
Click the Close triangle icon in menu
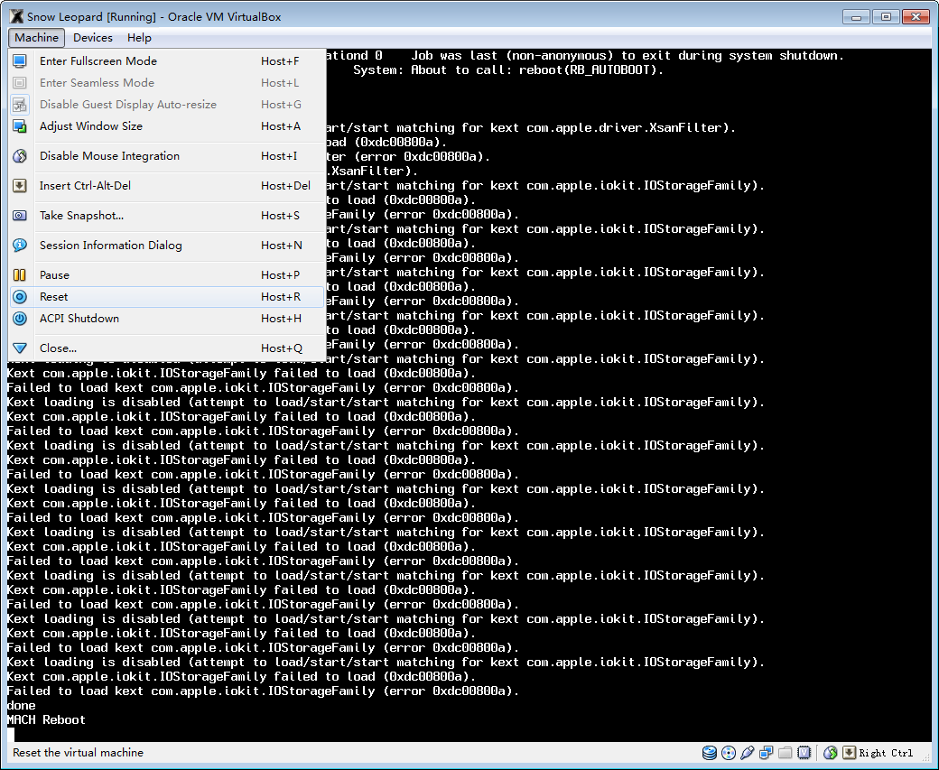(x=20, y=348)
